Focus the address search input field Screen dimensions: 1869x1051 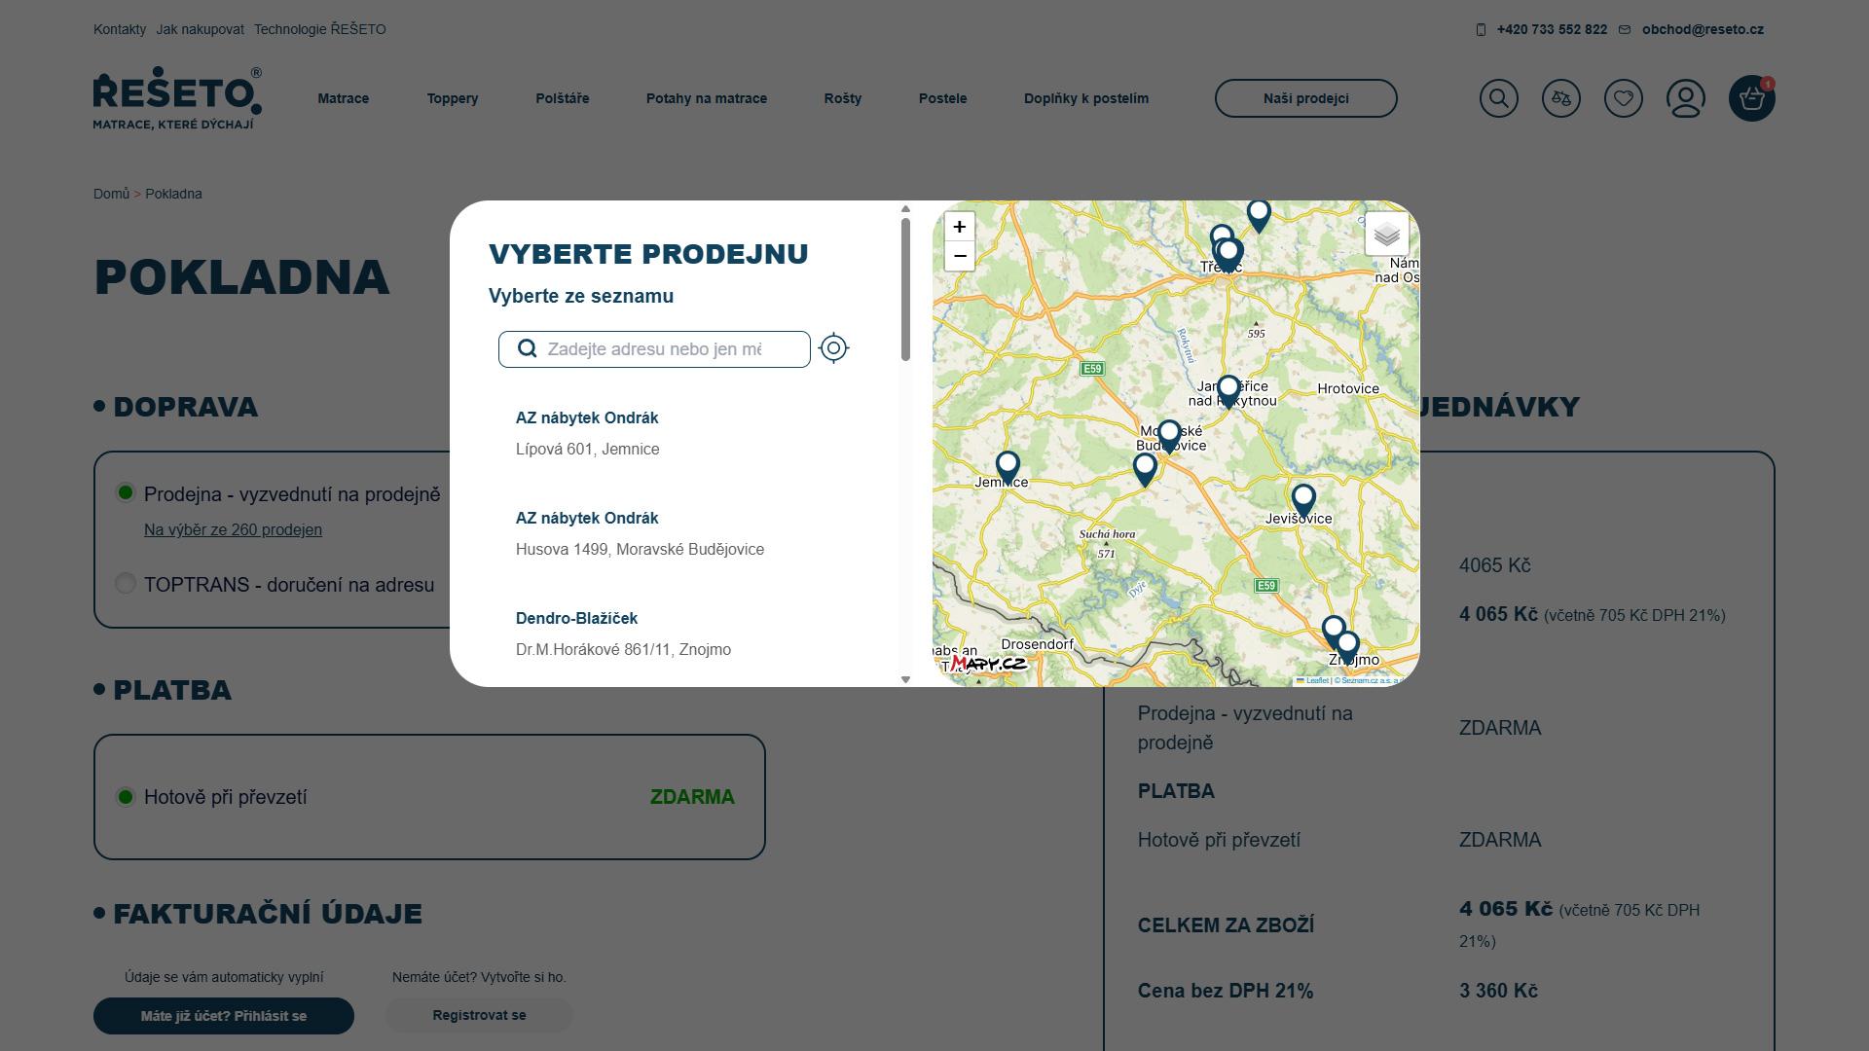click(x=654, y=349)
